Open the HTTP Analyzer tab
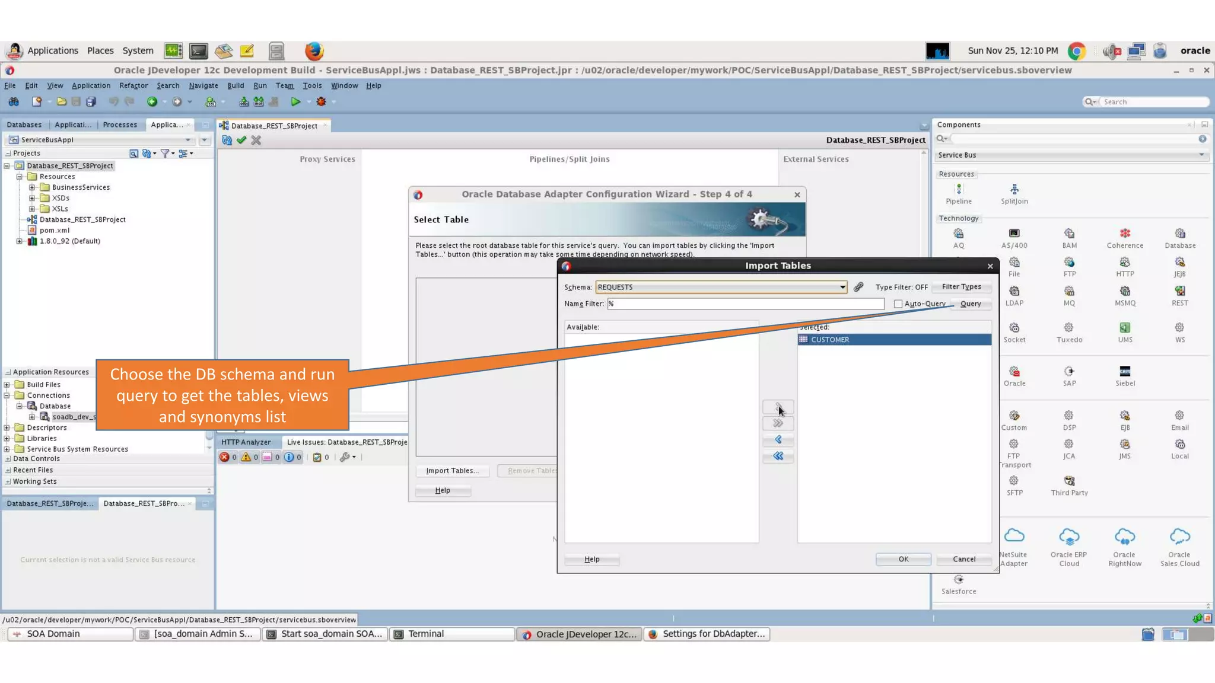1215x683 pixels. tap(246, 442)
